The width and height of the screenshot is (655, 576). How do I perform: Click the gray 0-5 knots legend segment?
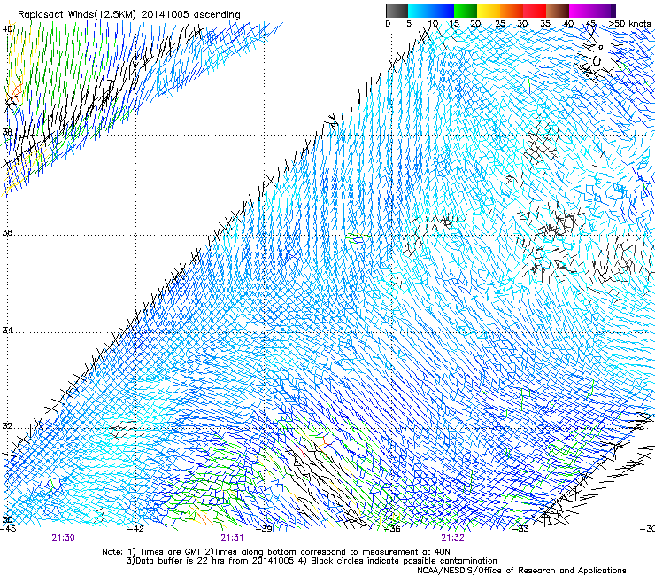(x=397, y=11)
